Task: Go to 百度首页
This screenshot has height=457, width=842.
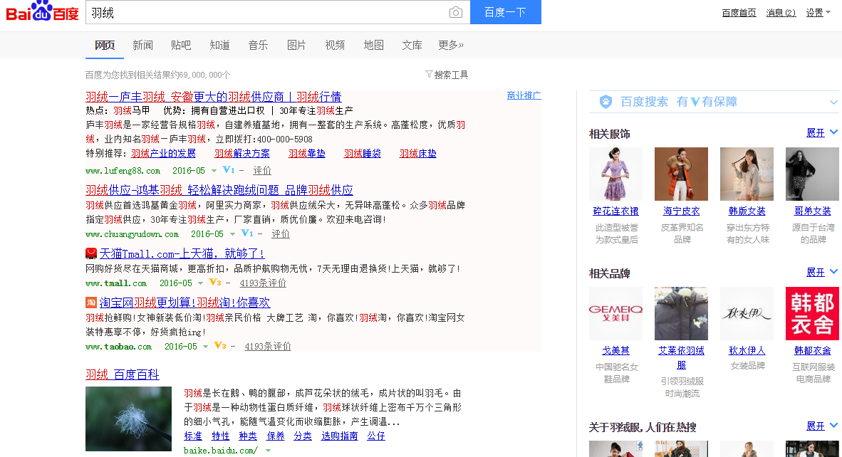Action: click(739, 13)
